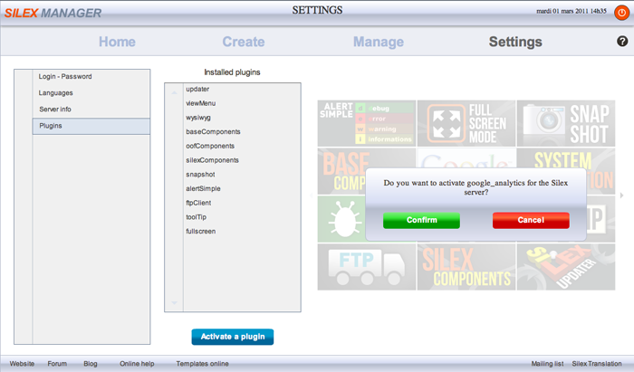Select viewMenu in installed plugins
This screenshot has width=634, height=372.
pos(200,103)
